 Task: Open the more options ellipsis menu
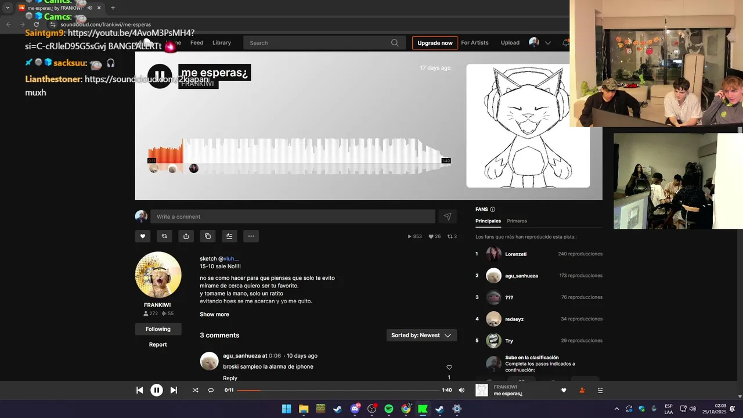tap(251, 236)
